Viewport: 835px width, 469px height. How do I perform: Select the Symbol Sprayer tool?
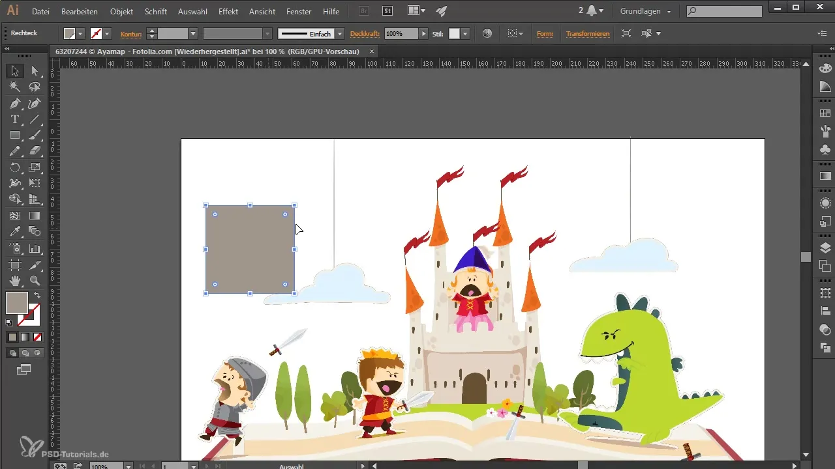click(x=14, y=248)
